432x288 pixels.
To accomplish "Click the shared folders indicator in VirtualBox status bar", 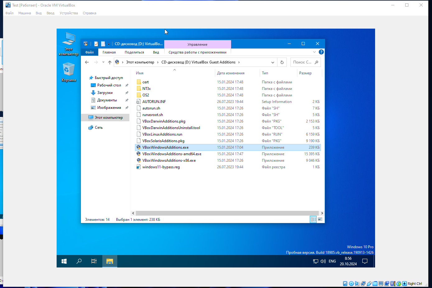I will coord(375,284).
